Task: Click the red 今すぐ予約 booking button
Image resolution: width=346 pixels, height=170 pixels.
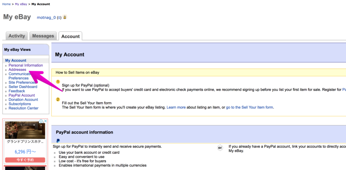Action: 25,160
